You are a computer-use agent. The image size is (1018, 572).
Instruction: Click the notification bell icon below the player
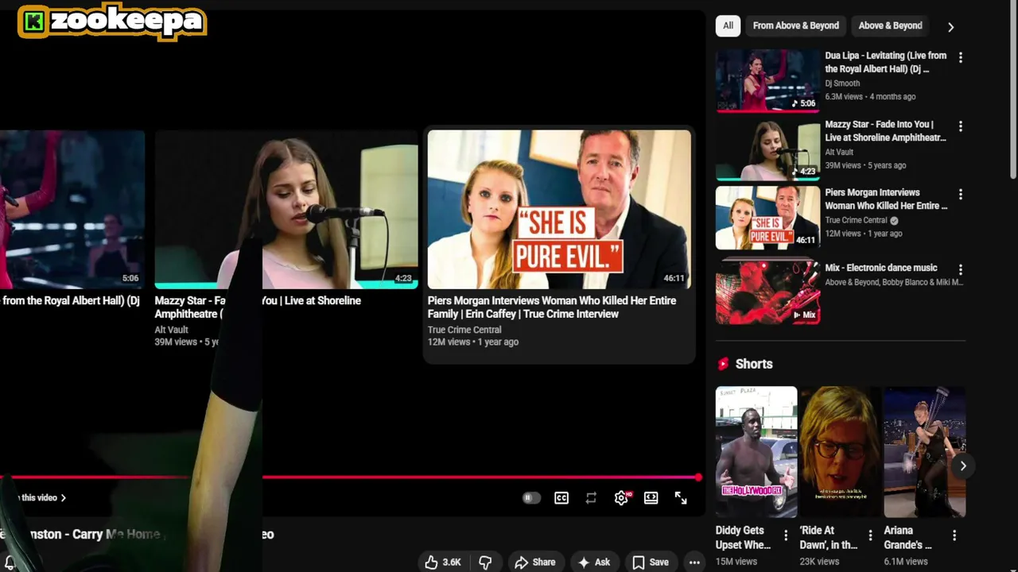(x=10, y=562)
